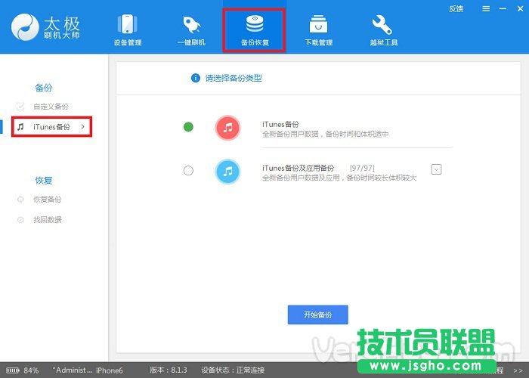Click the battery icon in status bar
Viewport: 529px width, 378px height.
click(13, 370)
